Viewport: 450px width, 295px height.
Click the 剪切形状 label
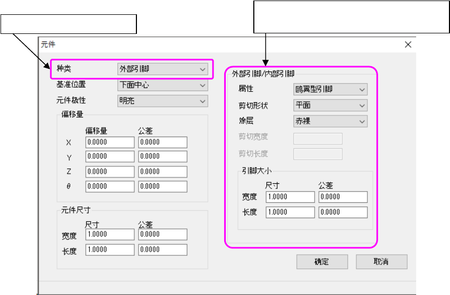pyautogui.click(x=253, y=105)
